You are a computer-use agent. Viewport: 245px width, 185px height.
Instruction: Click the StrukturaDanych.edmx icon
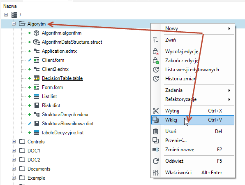coord(37,115)
